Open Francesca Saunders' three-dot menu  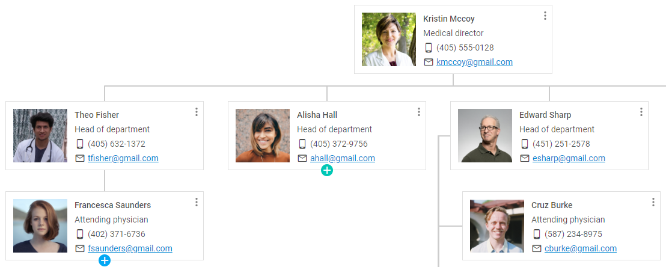[196, 202]
